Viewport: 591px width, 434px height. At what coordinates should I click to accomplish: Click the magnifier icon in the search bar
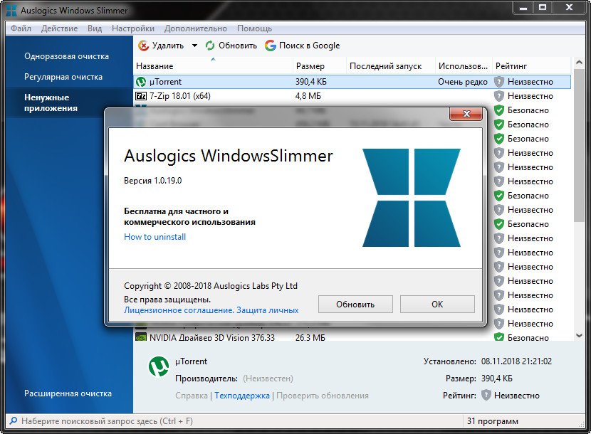[14, 420]
